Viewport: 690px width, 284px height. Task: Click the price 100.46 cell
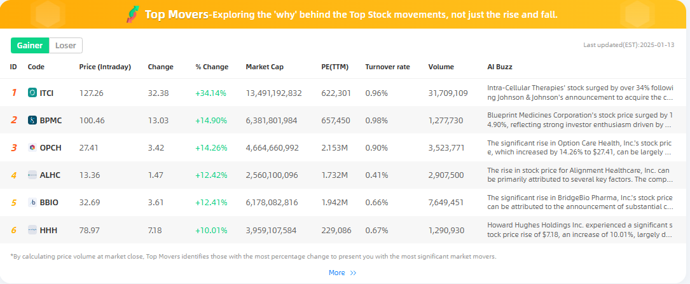click(x=92, y=121)
